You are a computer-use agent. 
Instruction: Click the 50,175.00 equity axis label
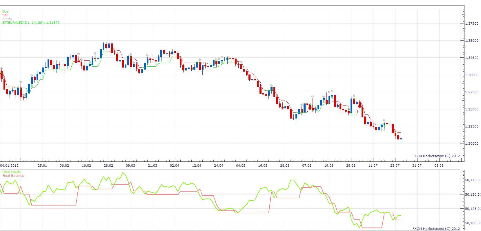[x=473, y=180]
